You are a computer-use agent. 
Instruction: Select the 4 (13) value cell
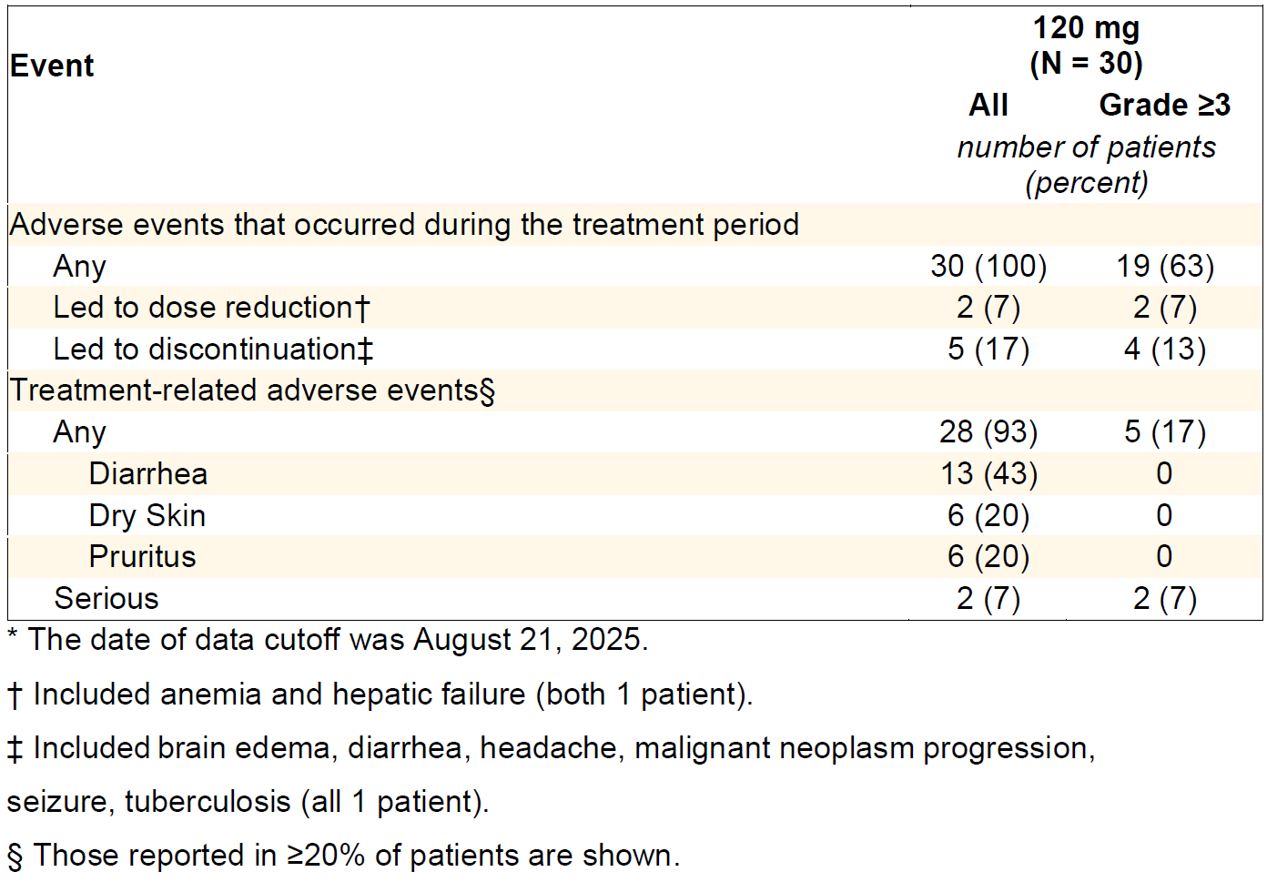point(1165,349)
